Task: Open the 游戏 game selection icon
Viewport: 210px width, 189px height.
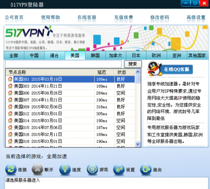Action: pyautogui.click(x=92, y=169)
